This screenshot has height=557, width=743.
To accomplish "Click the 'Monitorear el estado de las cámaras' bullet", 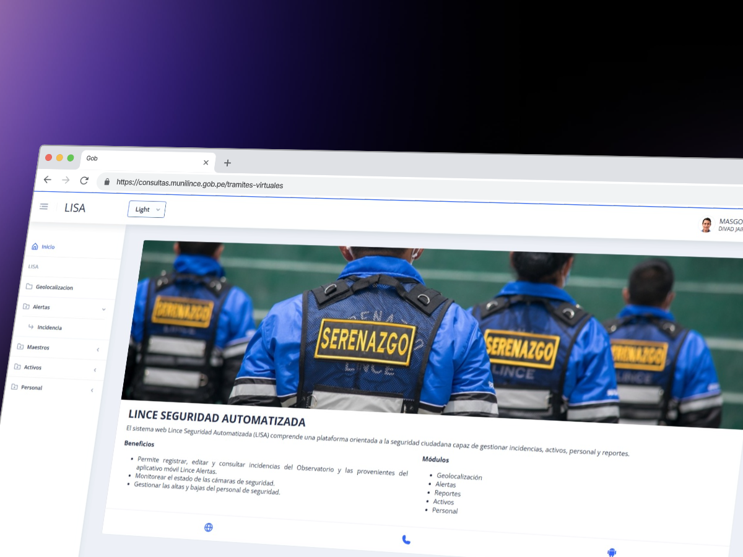I will 204,481.
